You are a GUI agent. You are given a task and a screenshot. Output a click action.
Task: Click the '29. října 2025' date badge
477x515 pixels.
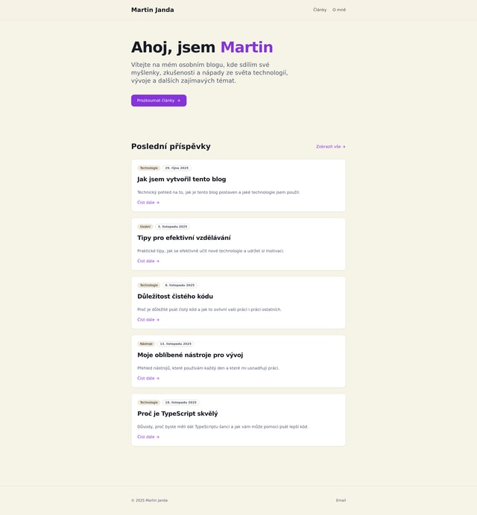(x=177, y=168)
